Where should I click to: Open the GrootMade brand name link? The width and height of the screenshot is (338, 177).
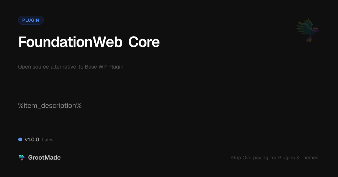(x=44, y=158)
